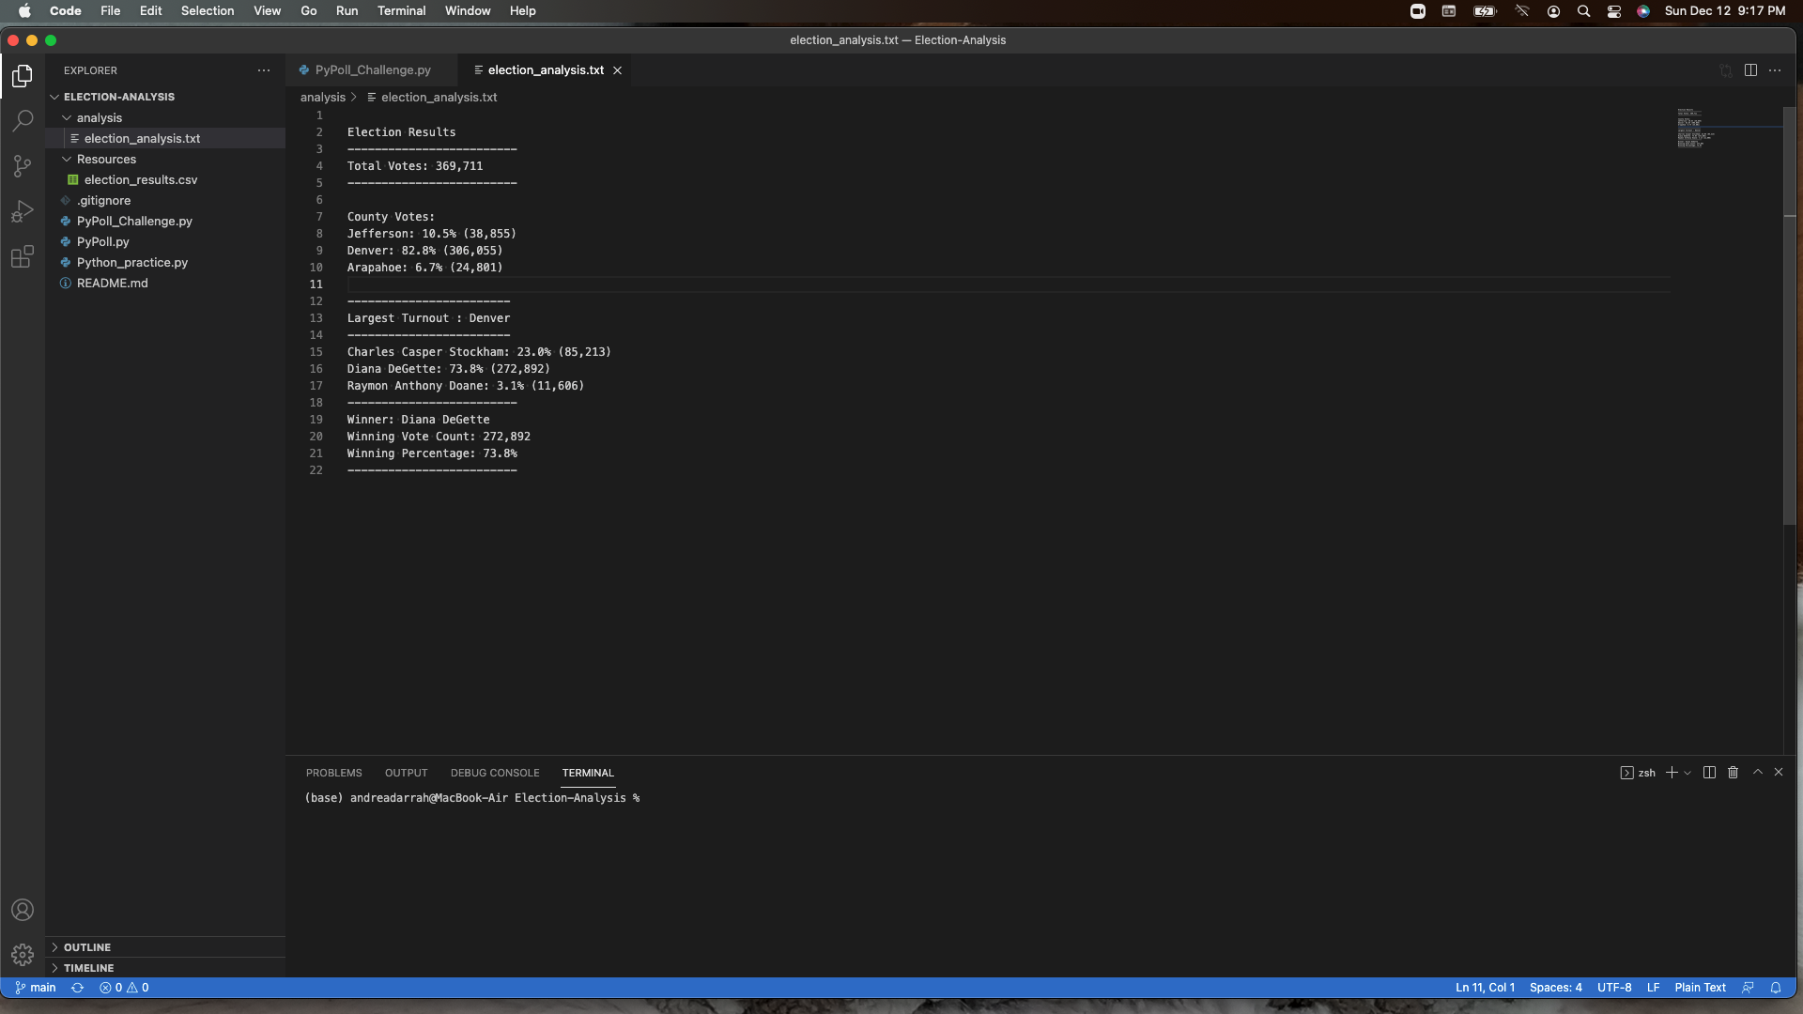This screenshot has width=1803, height=1014.
Task: Open the new terminal launch profile dropdown
Action: 1687,773
